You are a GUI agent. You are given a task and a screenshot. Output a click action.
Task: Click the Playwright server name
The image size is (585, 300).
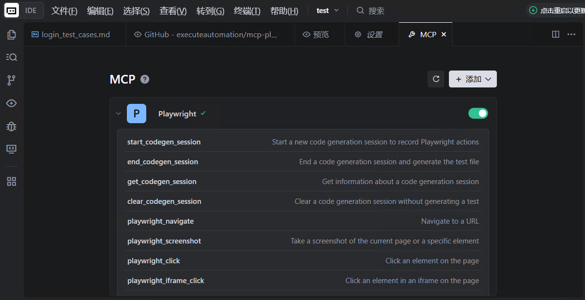(x=177, y=114)
